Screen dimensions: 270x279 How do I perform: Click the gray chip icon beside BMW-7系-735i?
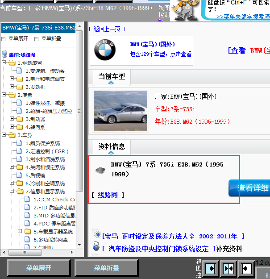pos(100,170)
